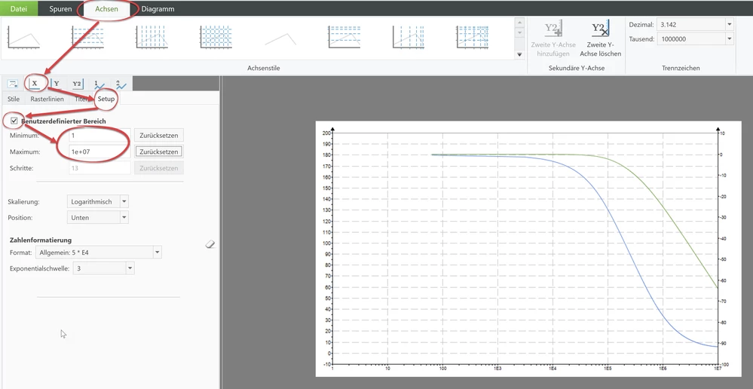
Task: Click the Trennzeichen group label
Action: tap(681, 68)
